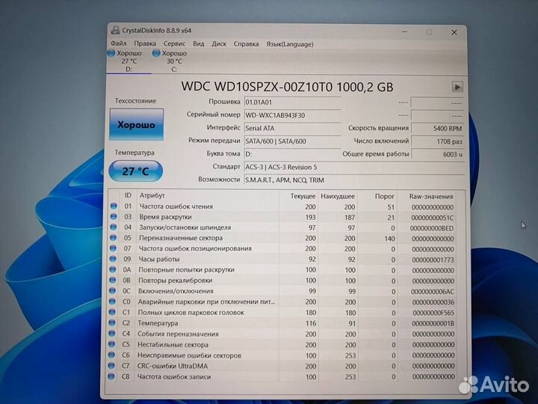Select attribute name CRC-ошибки UltraDMA
This screenshot has width=538, height=404.
(173, 366)
